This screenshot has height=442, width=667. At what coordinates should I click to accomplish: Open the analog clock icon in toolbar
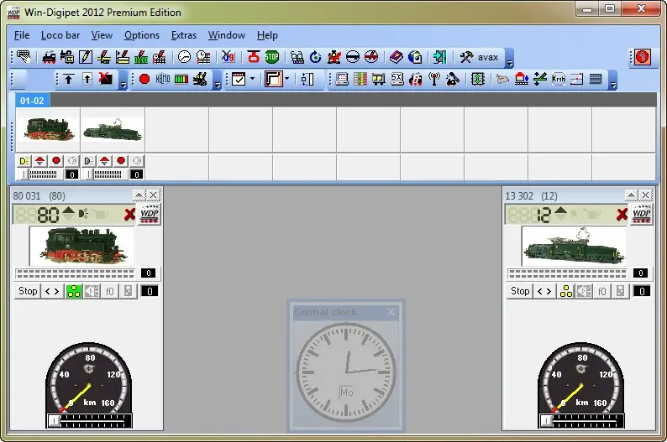click(x=184, y=57)
